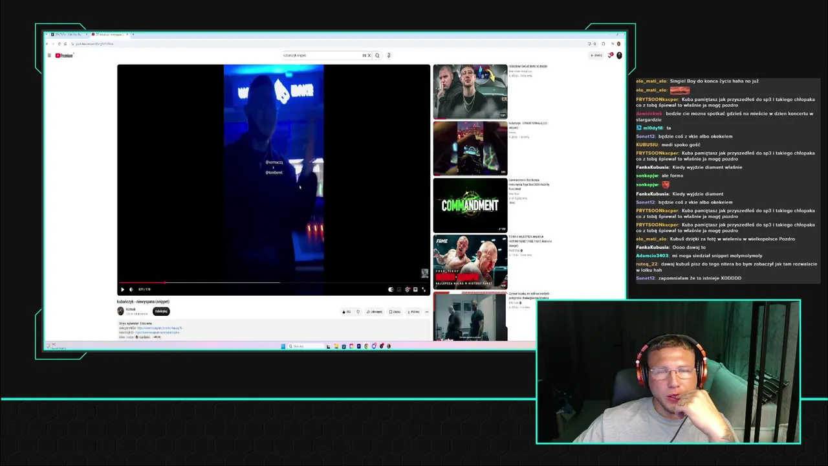Click the Pobierz download button
This screenshot has width=828, height=466.
click(x=413, y=312)
